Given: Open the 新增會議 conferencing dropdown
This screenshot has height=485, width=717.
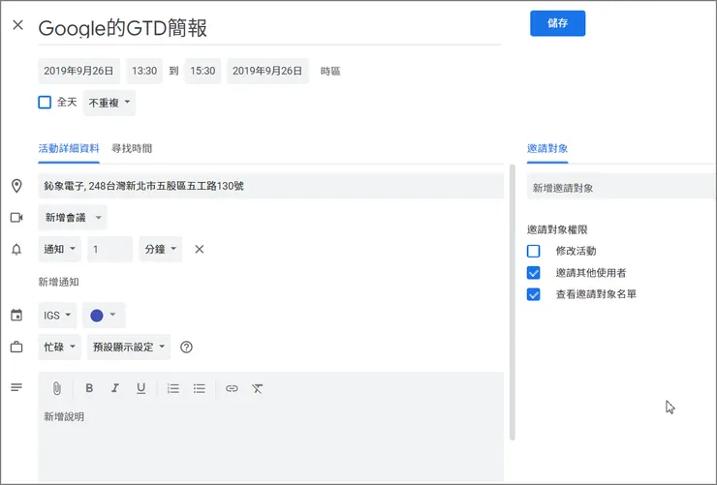Looking at the screenshot, I should point(73,218).
